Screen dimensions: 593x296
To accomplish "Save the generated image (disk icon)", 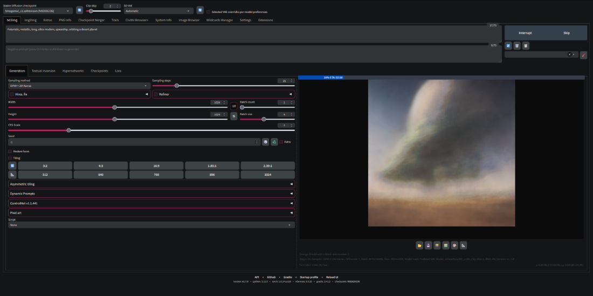I will tap(428, 245).
